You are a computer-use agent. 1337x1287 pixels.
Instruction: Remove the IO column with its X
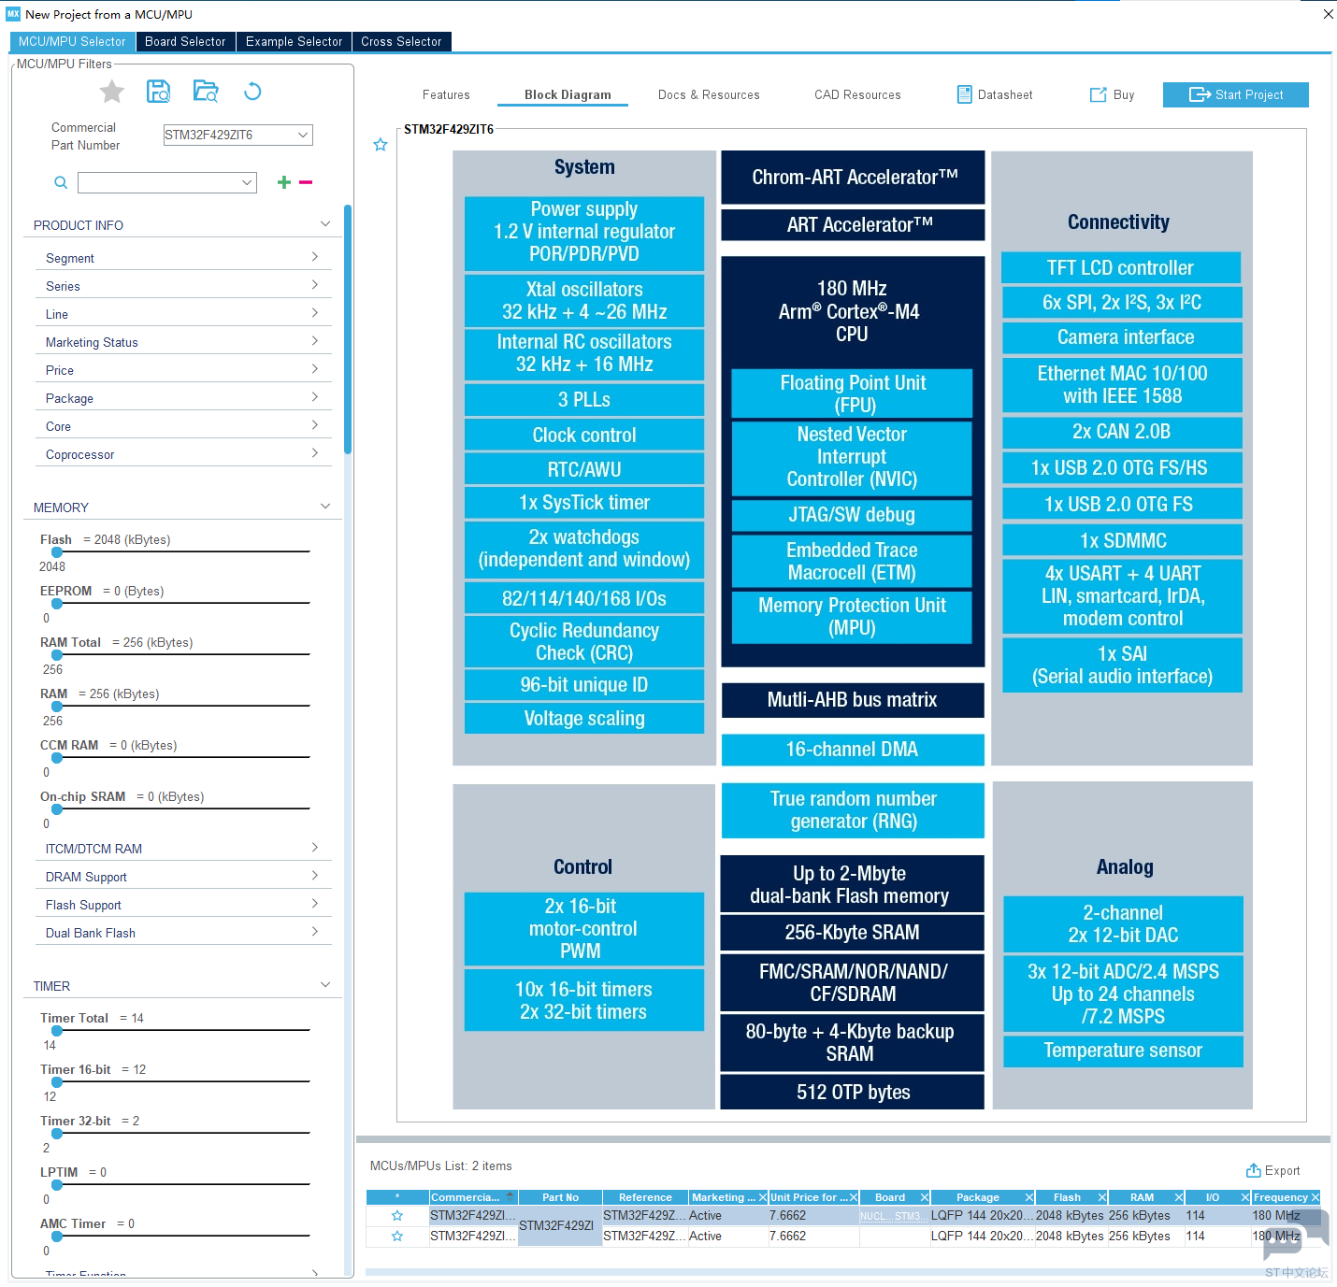1245,1197
